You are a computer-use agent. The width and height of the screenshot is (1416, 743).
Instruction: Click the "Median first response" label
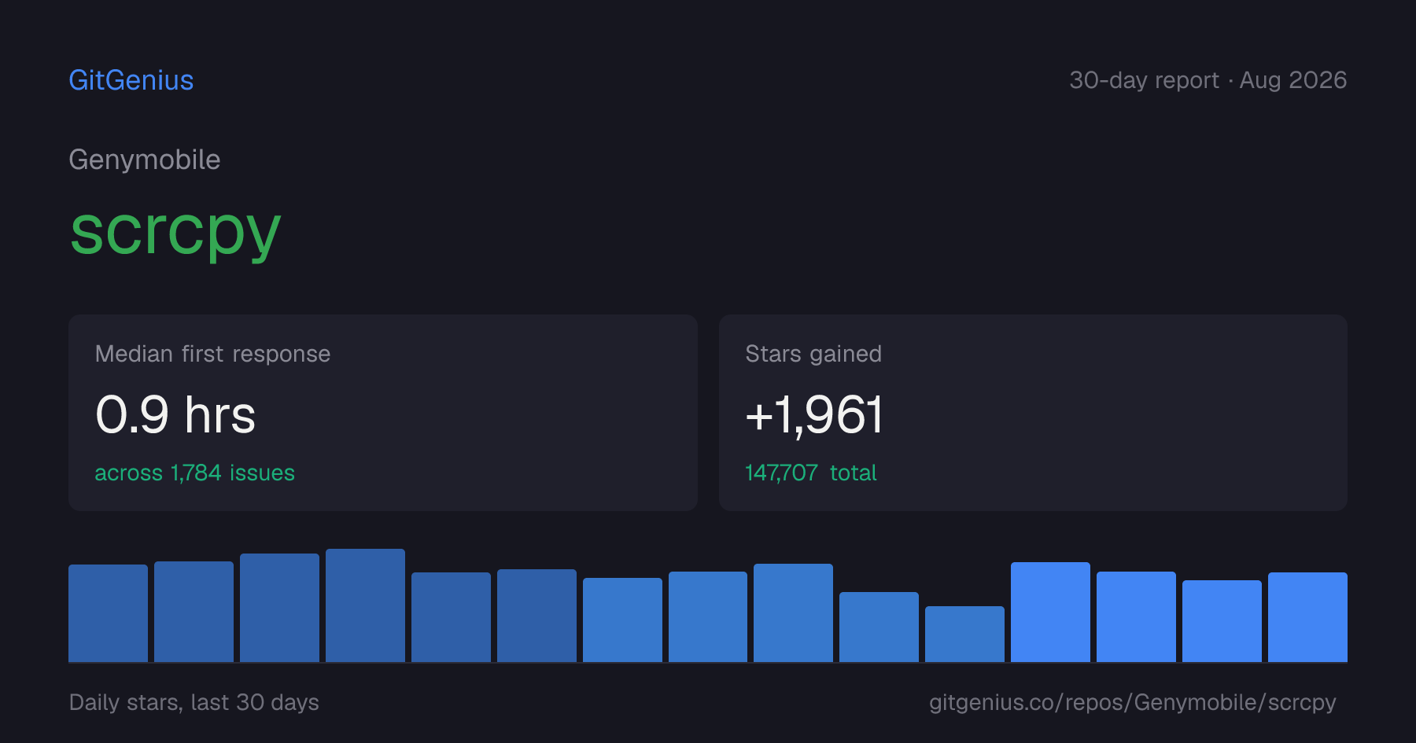click(212, 354)
